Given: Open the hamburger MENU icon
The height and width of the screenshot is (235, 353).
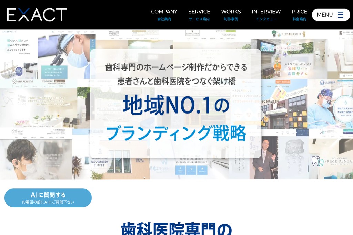Looking at the screenshot, I should coord(340,14).
